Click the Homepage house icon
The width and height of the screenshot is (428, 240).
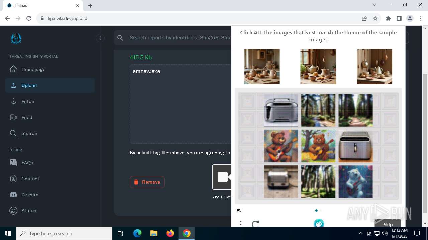coord(13,69)
